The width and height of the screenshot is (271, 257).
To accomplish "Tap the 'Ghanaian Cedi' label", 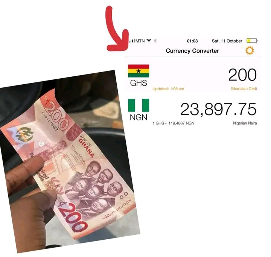I will (x=244, y=89).
